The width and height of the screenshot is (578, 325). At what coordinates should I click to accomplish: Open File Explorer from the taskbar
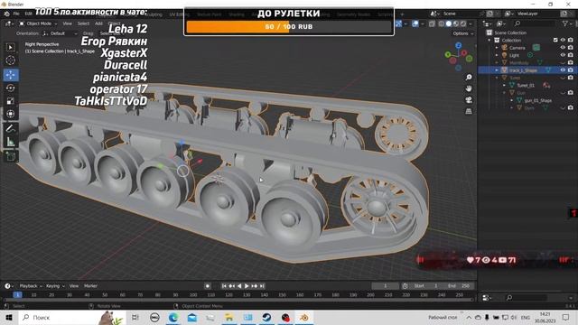[228, 317]
